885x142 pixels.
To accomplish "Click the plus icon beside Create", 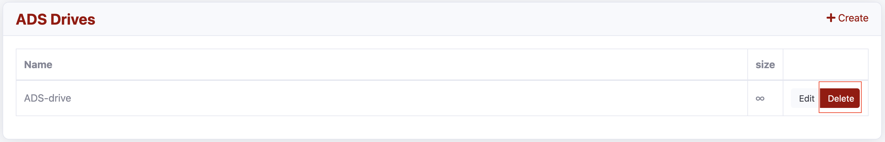I will [x=831, y=18].
